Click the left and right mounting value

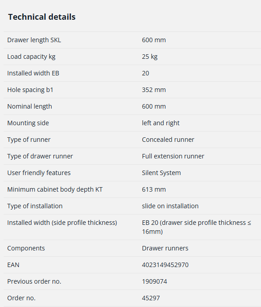pyautogui.click(x=161, y=123)
